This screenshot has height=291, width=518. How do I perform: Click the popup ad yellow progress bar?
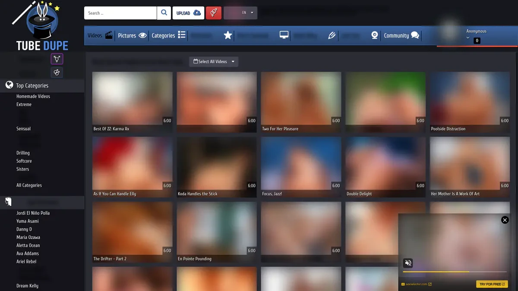(x=455, y=272)
